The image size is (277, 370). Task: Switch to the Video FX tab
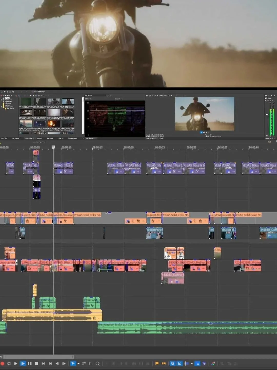click(61, 138)
